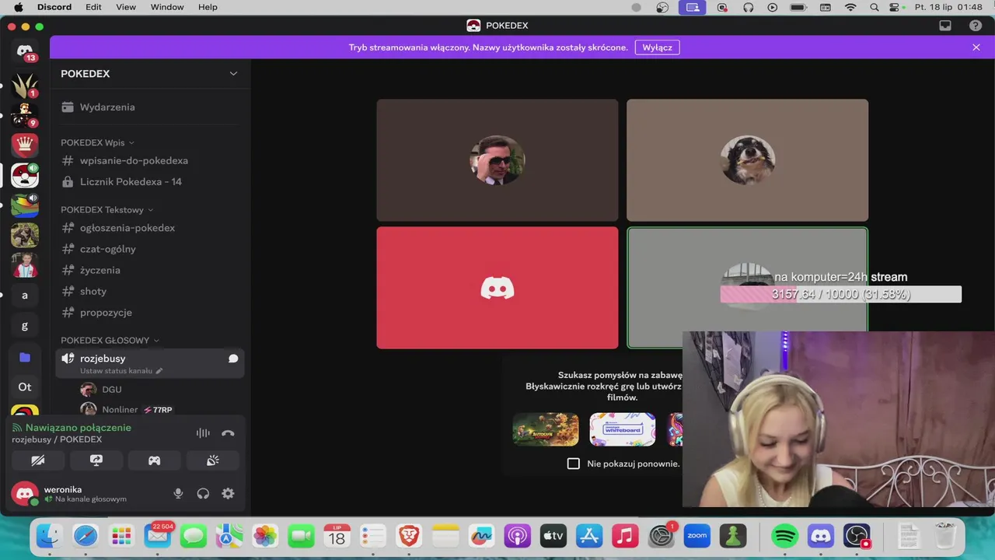Open the Discord app menu

[x=54, y=7]
